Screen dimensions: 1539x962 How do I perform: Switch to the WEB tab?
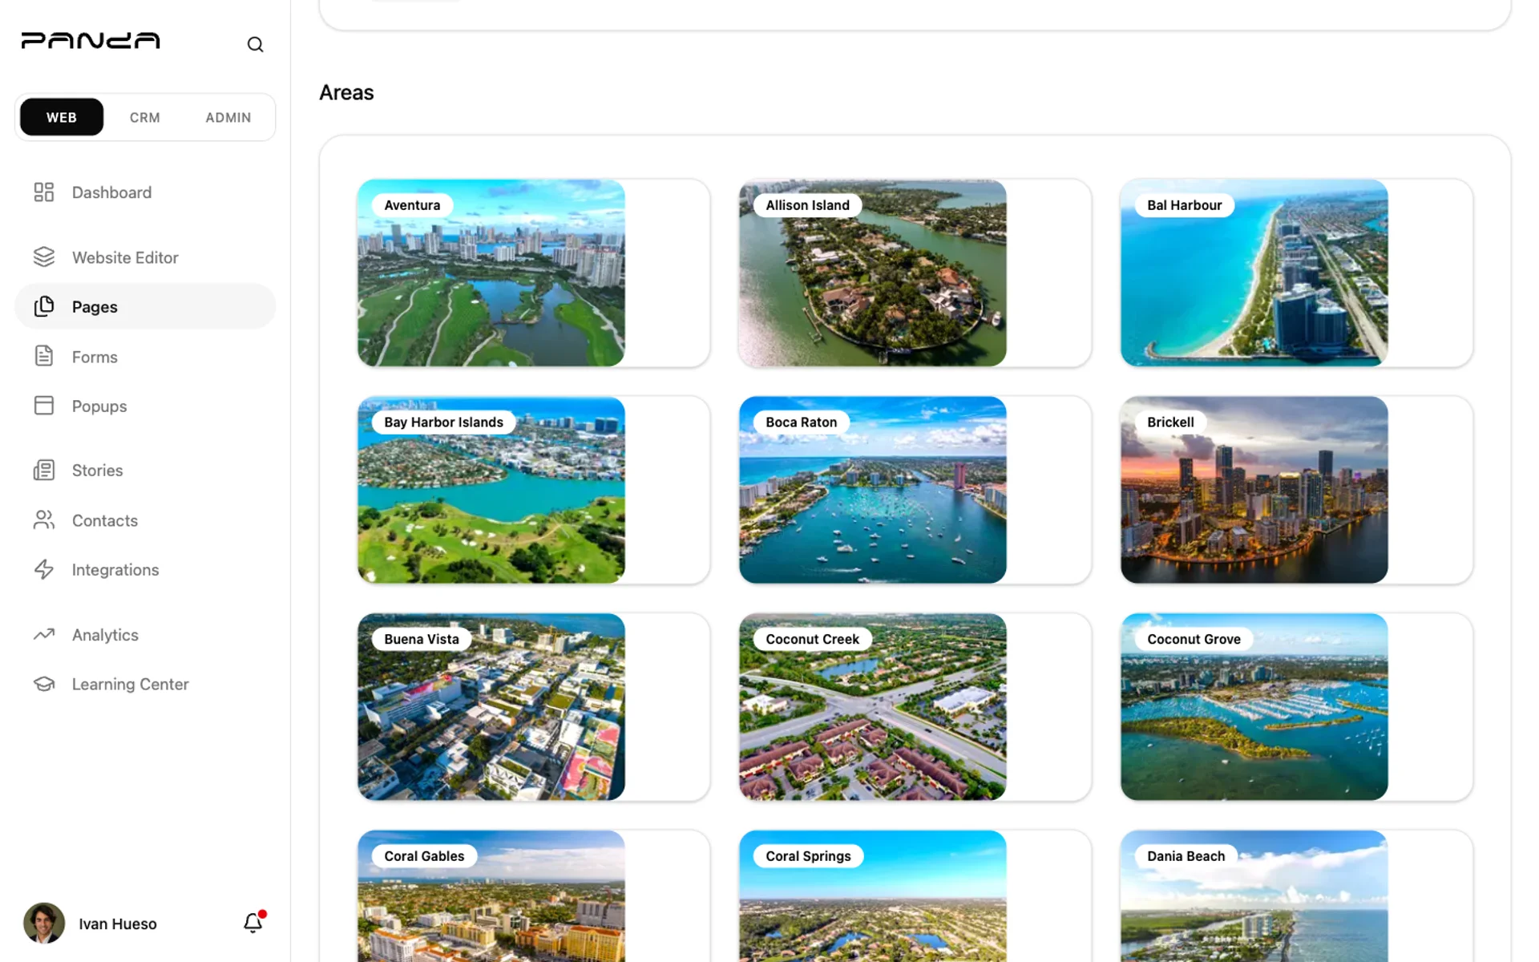pos(62,117)
